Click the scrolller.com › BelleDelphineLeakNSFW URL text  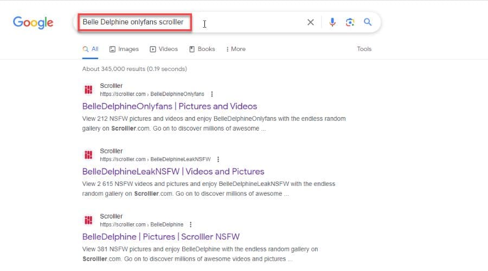pyautogui.click(x=155, y=159)
